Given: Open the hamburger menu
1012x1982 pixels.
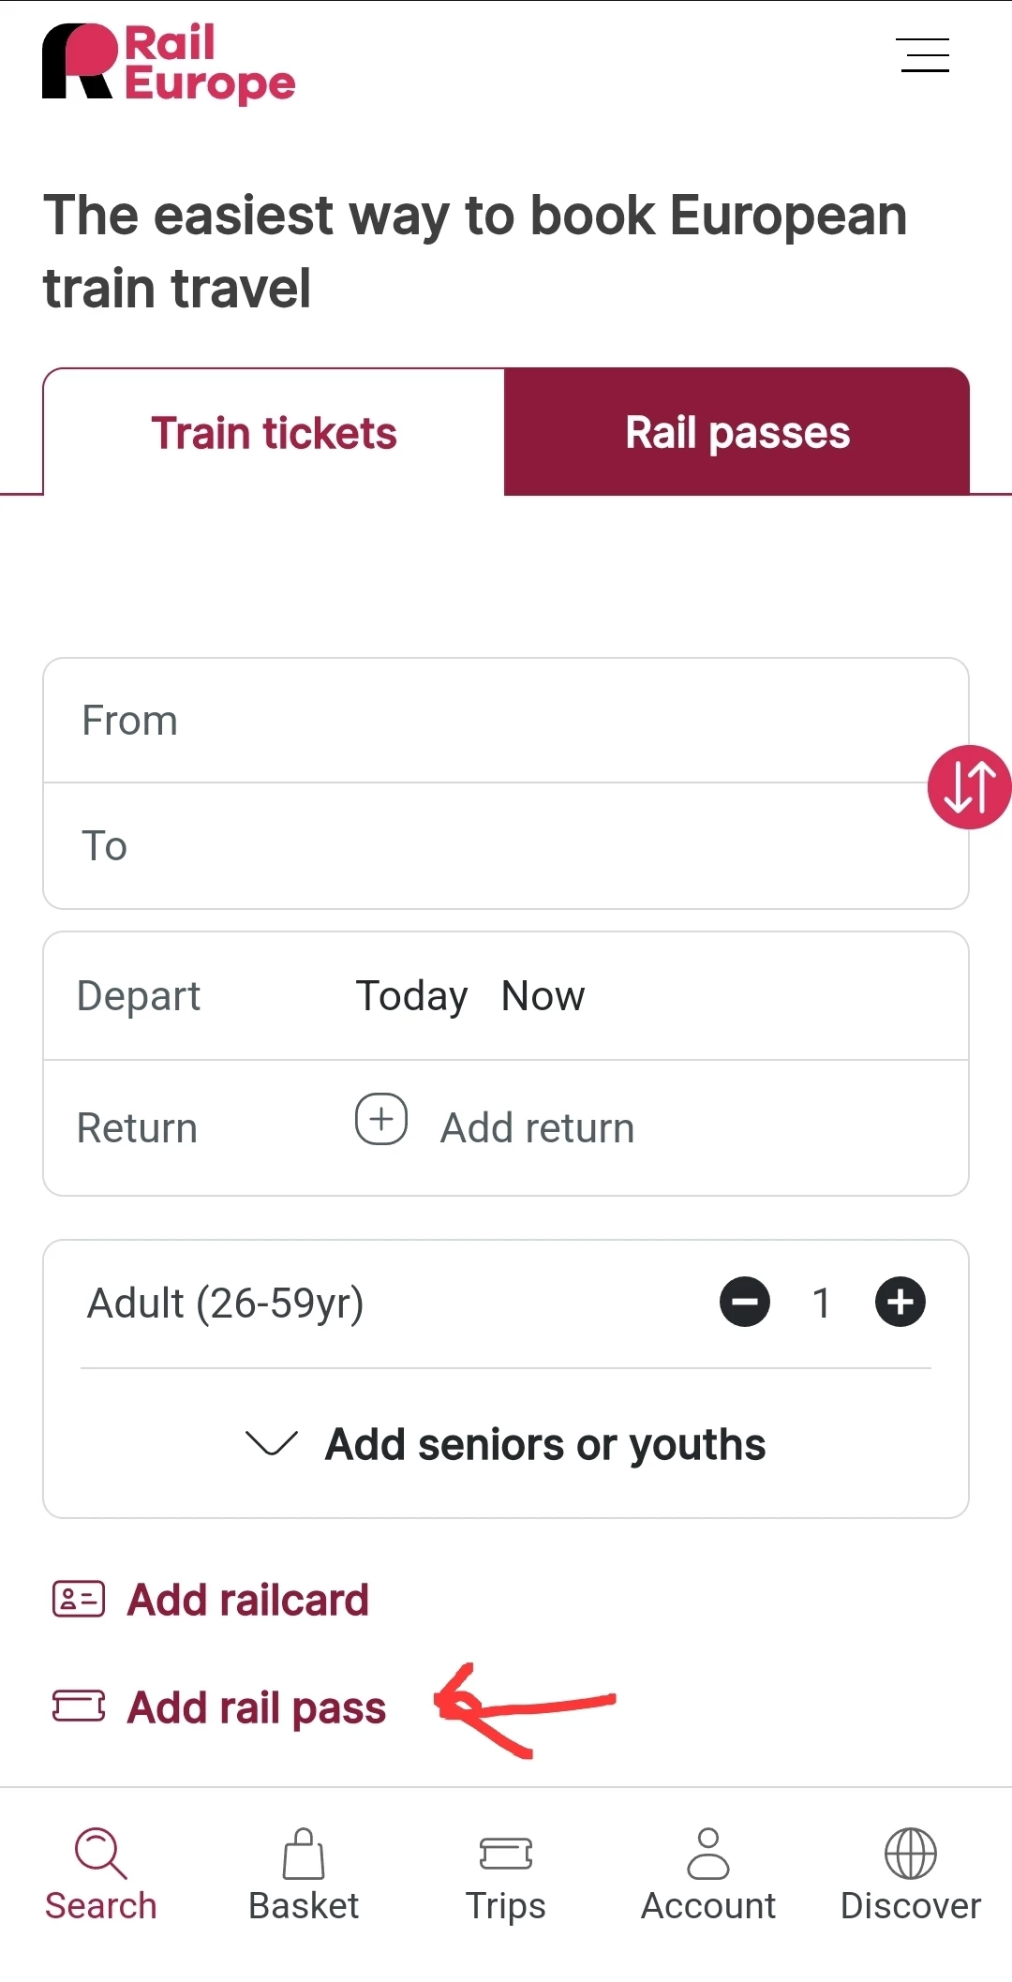Looking at the screenshot, I should point(923,55).
